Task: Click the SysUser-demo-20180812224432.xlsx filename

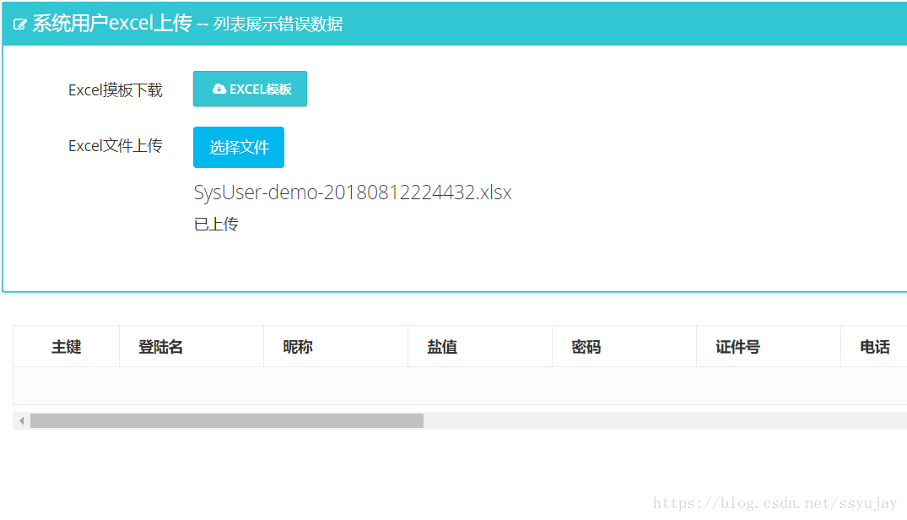Action: coord(353,192)
